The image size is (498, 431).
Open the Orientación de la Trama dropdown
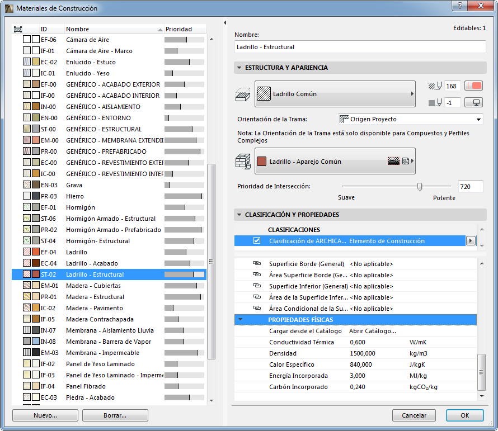[x=411, y=119]
